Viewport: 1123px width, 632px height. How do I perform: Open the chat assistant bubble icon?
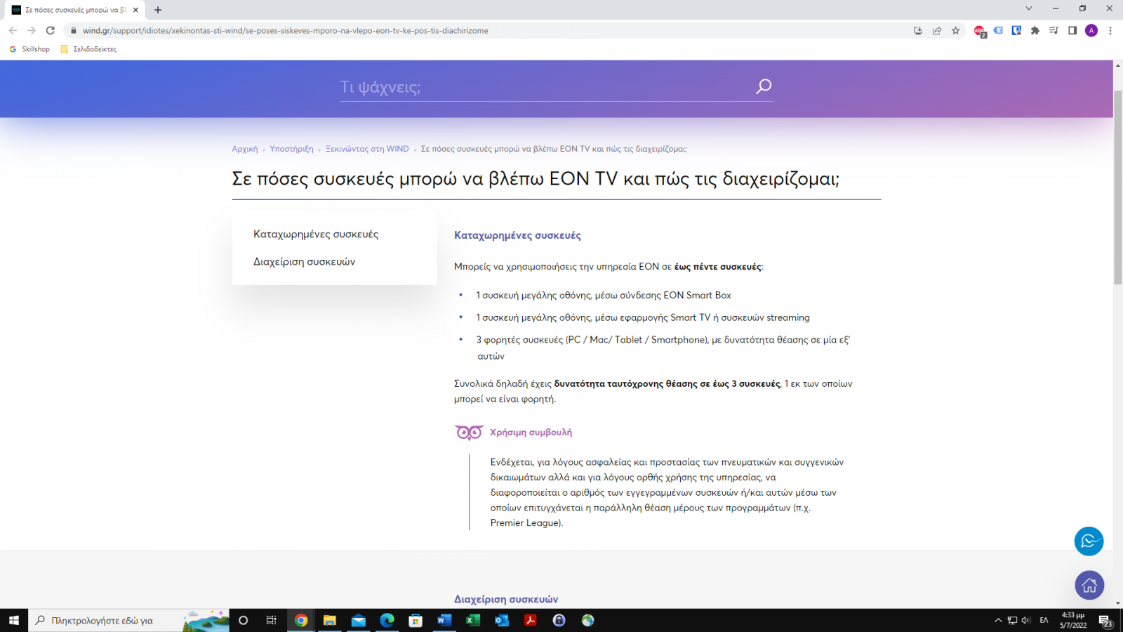pyautogui.click(x=1089, y=541)
